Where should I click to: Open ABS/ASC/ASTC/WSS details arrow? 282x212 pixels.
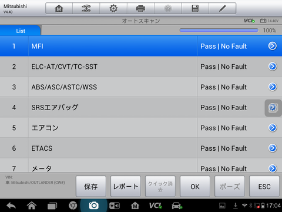point(273,87)
